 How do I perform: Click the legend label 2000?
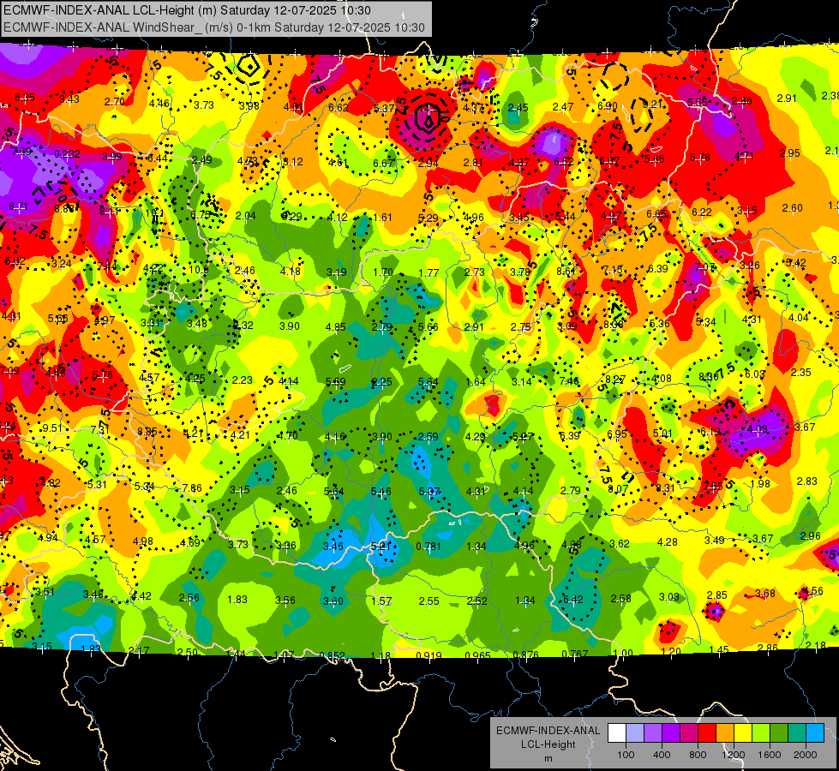tap(805, 755)
